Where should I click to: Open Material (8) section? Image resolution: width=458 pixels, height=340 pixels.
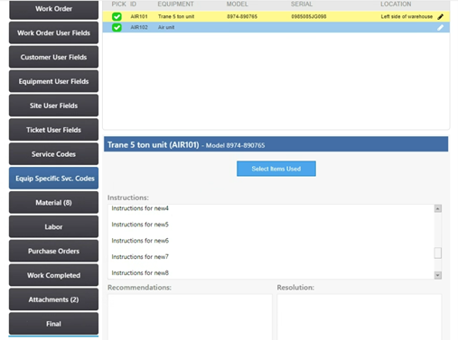pos(53,203)
